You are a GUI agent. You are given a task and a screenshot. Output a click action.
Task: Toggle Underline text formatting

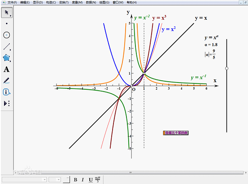(x=91, y=180)
